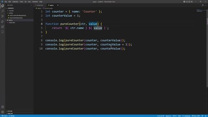
Task: Click the activity bar icon below Extensions
Action: [3, 32]
